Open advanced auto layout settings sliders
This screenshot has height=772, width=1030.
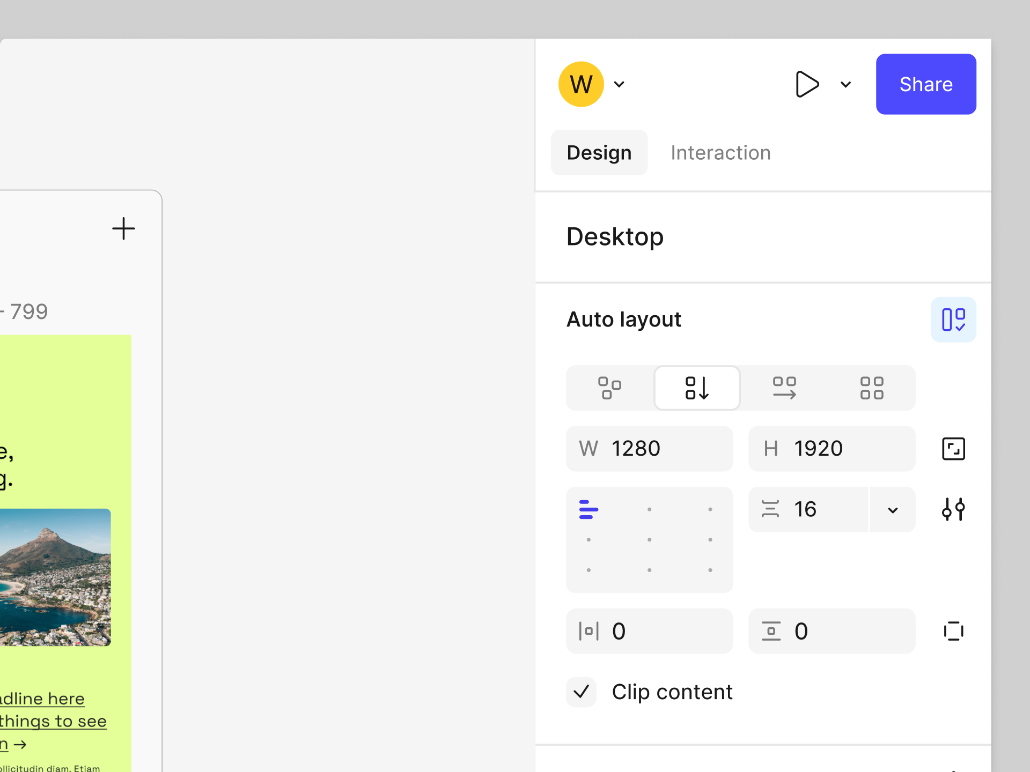(953, 509)
